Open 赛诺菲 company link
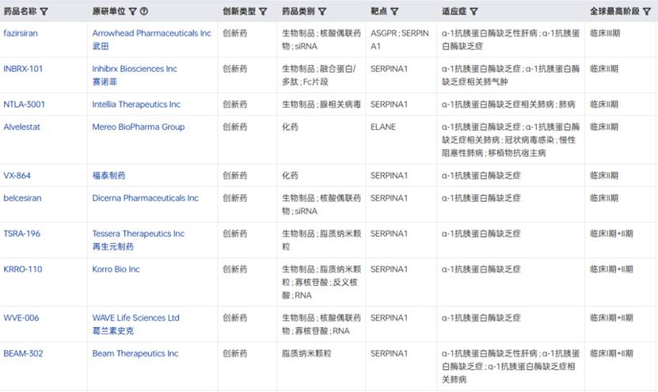Screen dimensions: 658x392 [x=105, y=82]
